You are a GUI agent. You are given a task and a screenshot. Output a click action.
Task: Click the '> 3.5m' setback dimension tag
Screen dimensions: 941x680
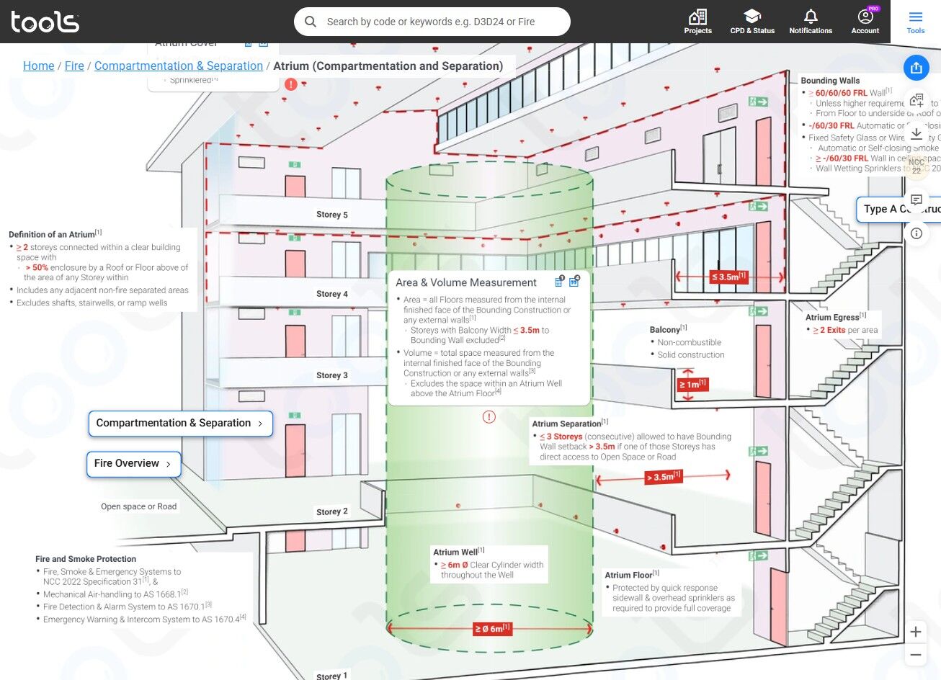664,477
